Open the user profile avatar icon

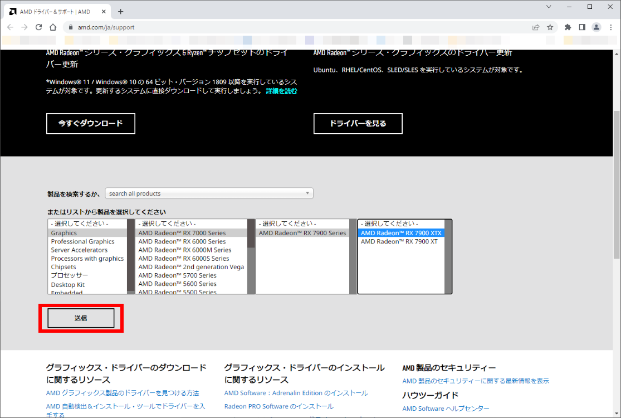click(x=596, y=27)
